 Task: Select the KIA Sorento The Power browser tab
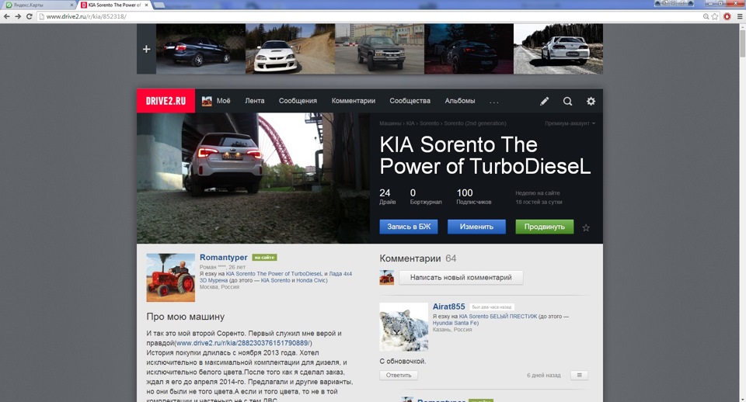(x=113, y=5)
